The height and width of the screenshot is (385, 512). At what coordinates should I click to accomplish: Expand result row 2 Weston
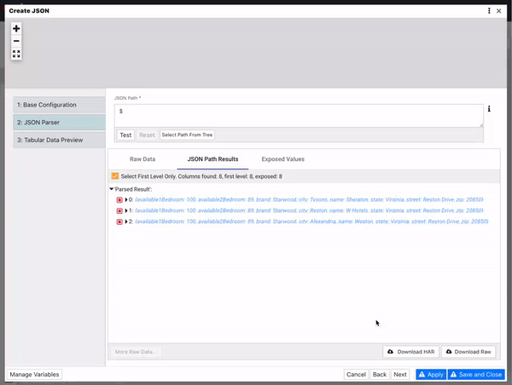tap(126, 221)
